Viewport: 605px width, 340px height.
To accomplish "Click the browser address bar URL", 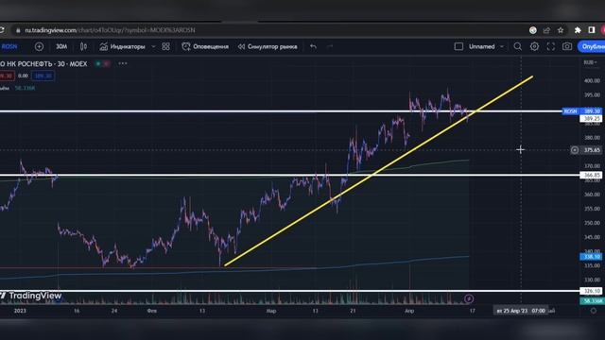I will (110, 30).
